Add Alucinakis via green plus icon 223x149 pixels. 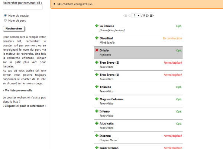coord(97,123)
